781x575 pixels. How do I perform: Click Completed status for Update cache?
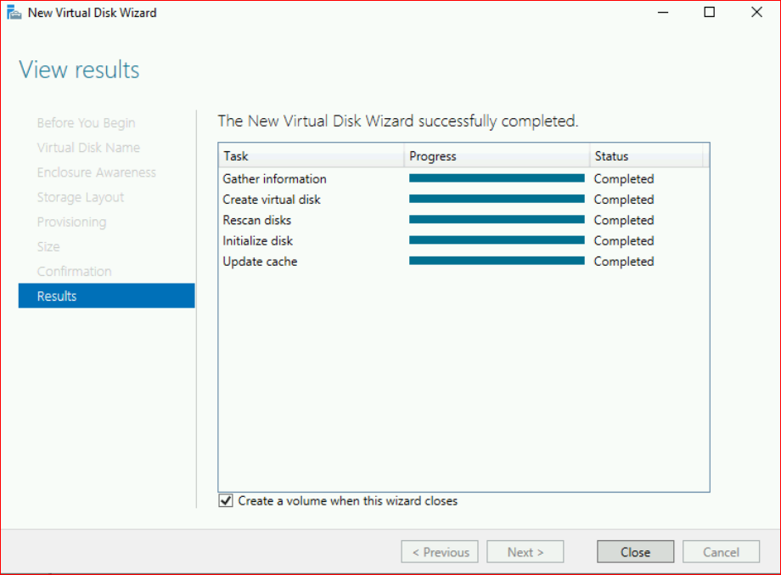[624, 262]
